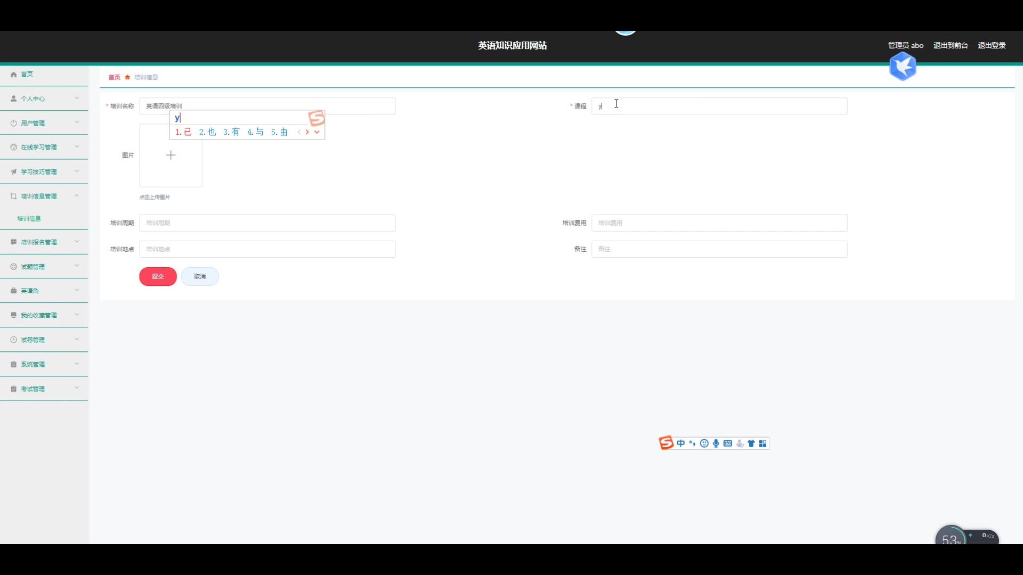The image size is (1023, 575).
Task: Click the Sogou emoji face icon
Action: (x=704, y=443)
